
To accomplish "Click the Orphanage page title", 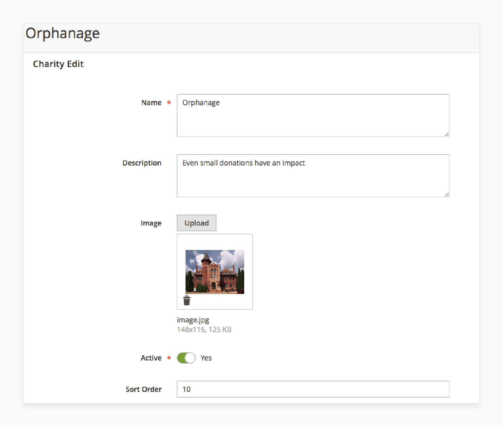I will click(63, 34).
